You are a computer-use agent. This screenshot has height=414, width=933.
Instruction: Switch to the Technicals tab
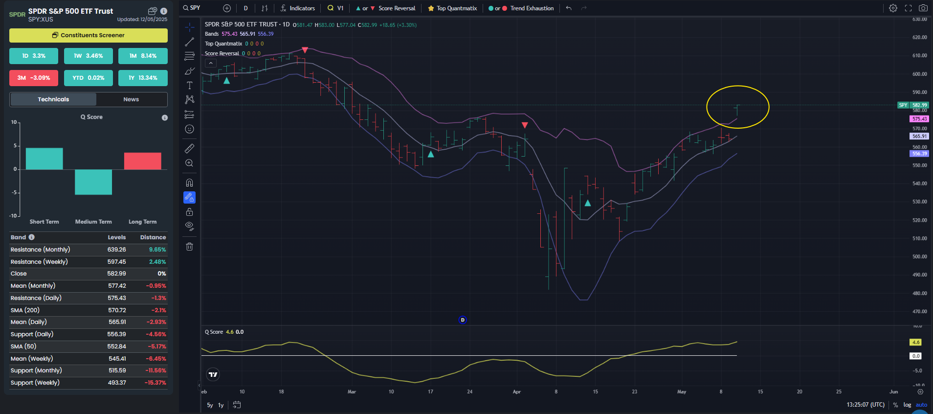click(53, 99)
